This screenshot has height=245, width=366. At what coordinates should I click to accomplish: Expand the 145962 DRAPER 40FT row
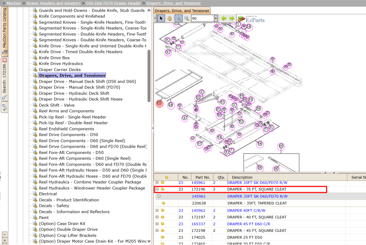[157, 210]
